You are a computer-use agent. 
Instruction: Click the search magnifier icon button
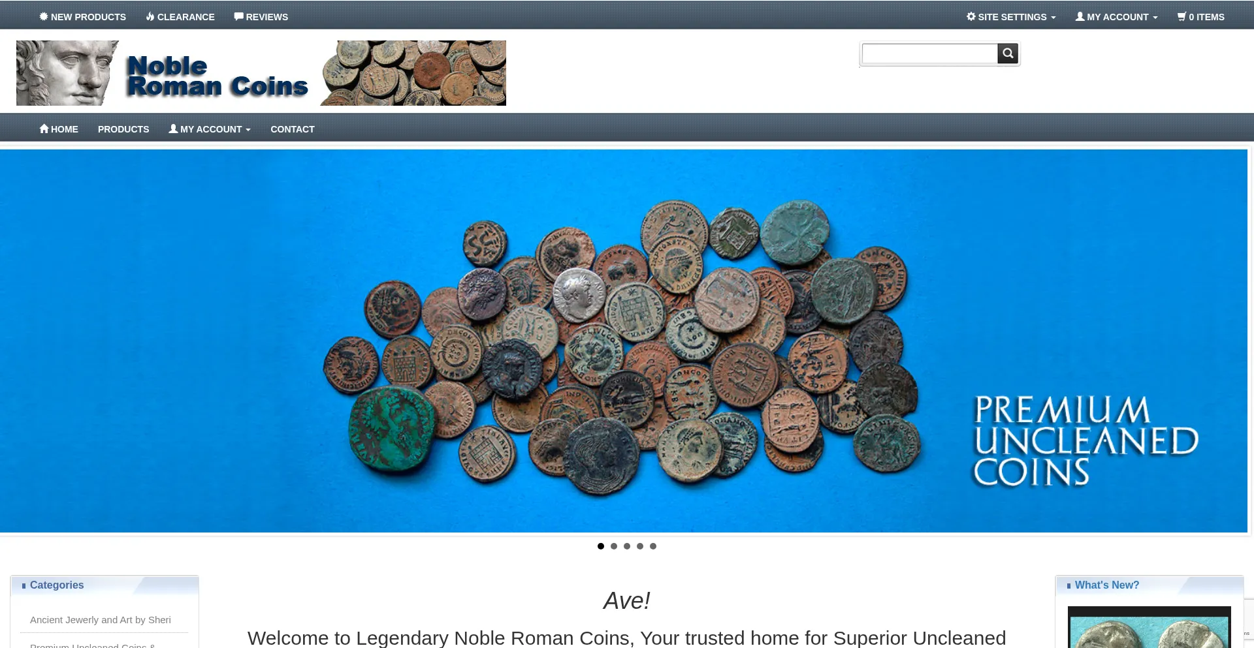(1008, 54)
